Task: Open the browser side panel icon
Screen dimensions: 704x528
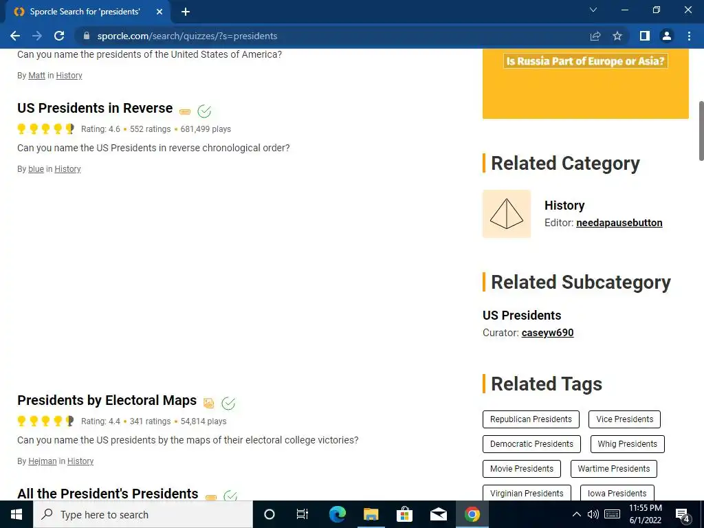Action: coord(645,36)
